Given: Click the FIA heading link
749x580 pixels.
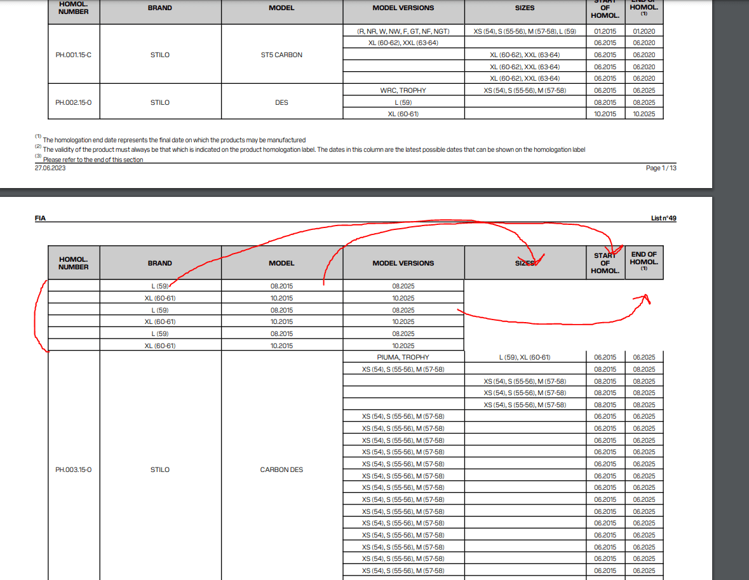Looking at the screenshot, I should pos(40,218).
